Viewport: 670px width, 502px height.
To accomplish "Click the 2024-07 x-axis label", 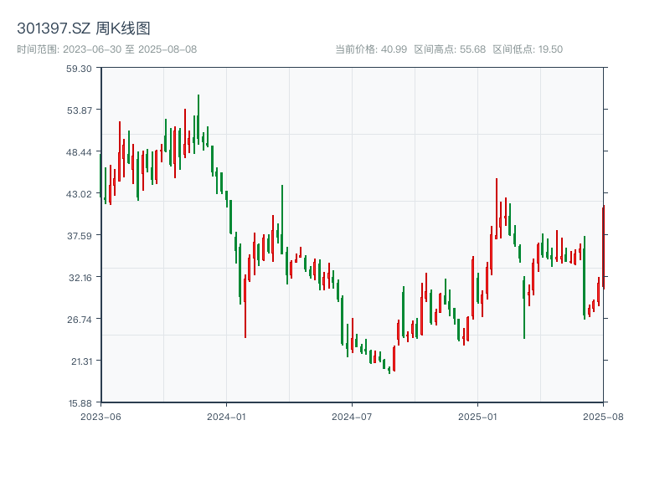I will (x=352, y=417).
